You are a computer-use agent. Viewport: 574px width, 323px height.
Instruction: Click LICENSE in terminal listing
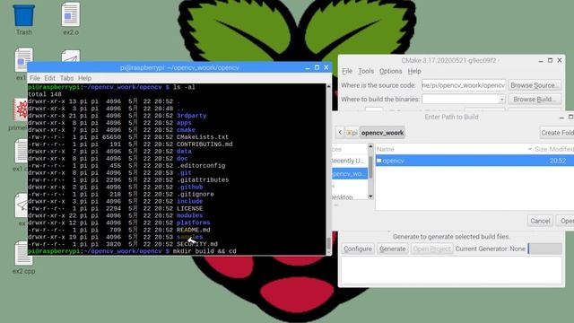[x=189, y=208]
